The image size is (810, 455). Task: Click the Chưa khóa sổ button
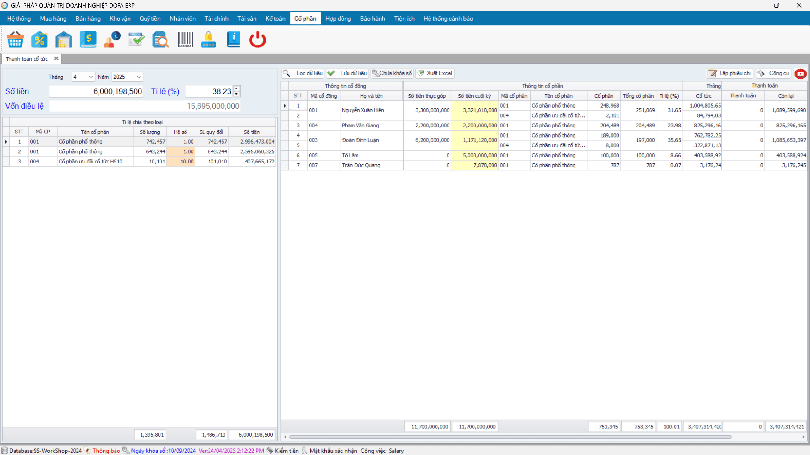point(392,73)
